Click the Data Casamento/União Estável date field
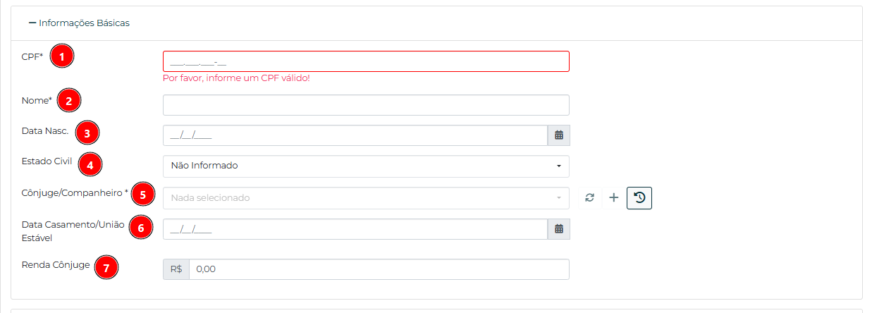The image size is (872, 313). pyautogui.click(x=355, y=229)
